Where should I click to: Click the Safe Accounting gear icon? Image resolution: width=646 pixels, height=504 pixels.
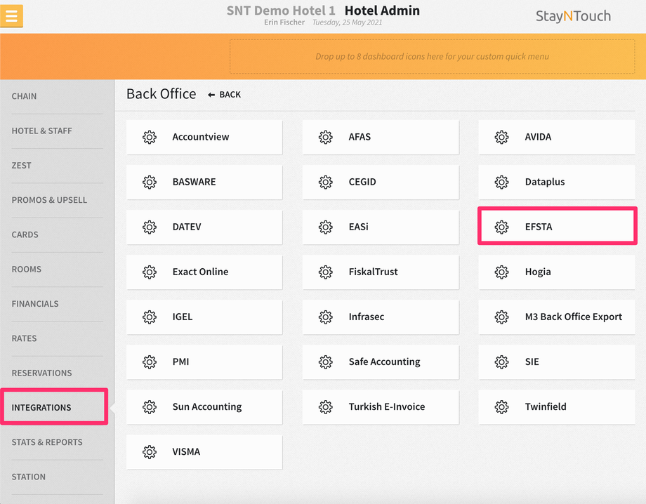pos(326,362)
